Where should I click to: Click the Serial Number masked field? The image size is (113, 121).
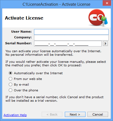click(68, 44)
